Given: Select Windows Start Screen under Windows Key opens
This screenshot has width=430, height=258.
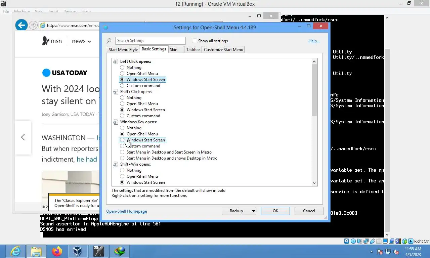Looking at the screenshot, I should [122, 140].
